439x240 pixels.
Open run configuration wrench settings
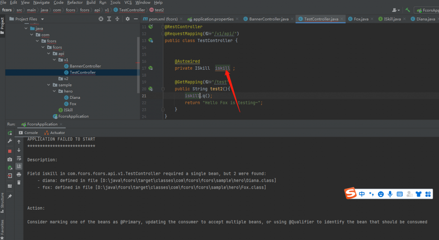pos(10,141)
